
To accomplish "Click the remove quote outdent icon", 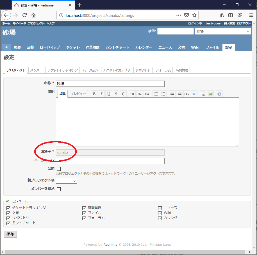I will [179, 94].
